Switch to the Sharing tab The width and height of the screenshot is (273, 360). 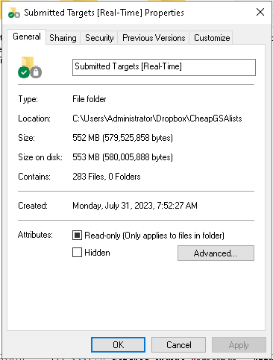tap(63, 38)
